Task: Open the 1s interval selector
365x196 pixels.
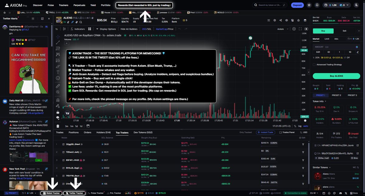Action: coord(56,29)
